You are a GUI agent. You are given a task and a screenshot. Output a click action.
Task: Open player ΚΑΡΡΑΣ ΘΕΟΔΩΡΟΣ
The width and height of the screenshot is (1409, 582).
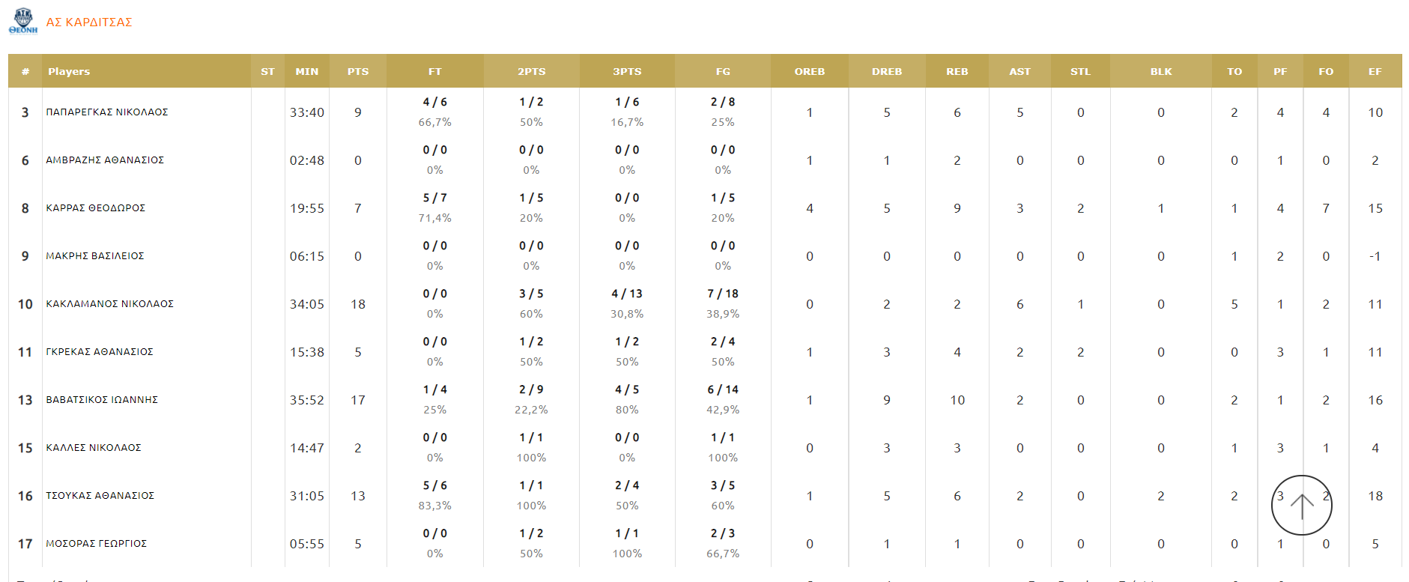click(x=96, y=208)
